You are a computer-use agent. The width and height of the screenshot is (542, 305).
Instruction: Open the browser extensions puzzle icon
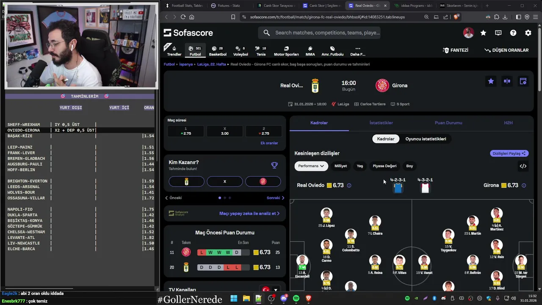tap(497, 17)
